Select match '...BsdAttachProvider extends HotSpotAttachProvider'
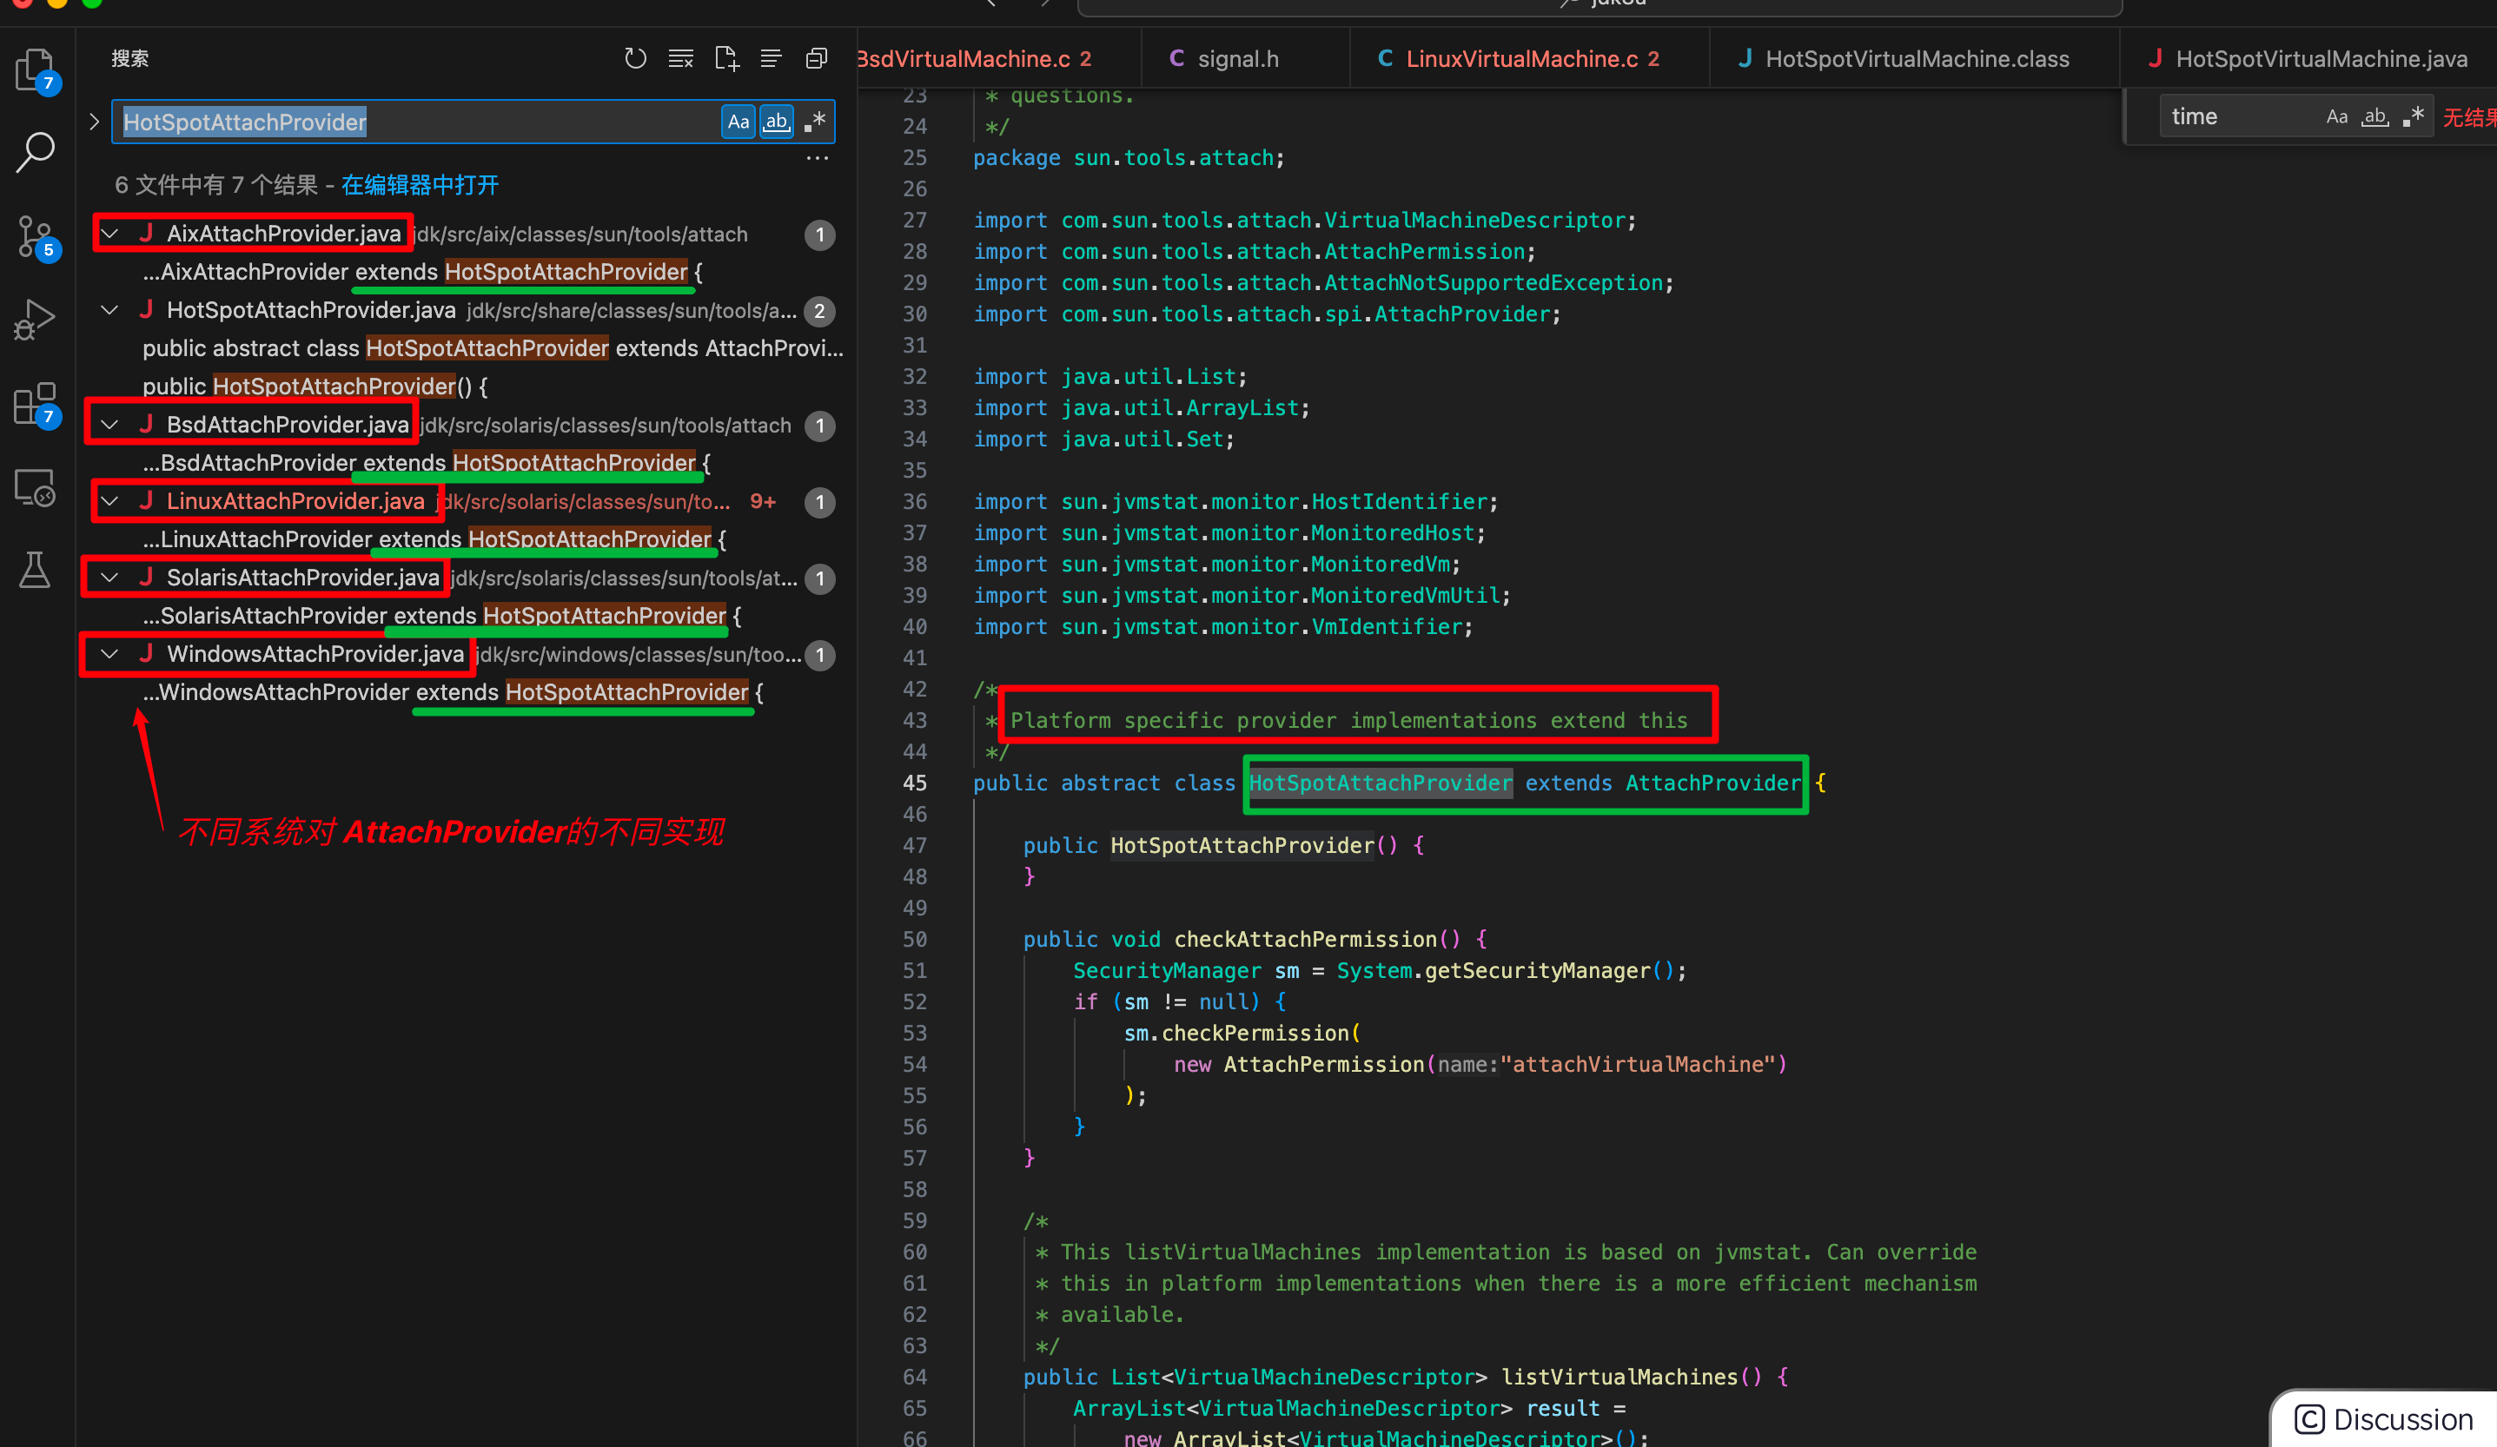This screenshot has width=2497, height=1447. 426,464
